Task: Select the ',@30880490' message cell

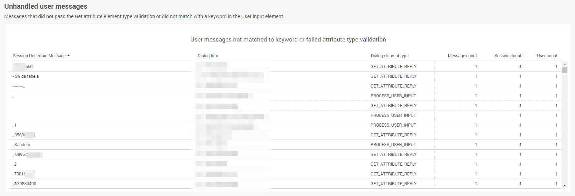Action: click(x=101, y=184)
